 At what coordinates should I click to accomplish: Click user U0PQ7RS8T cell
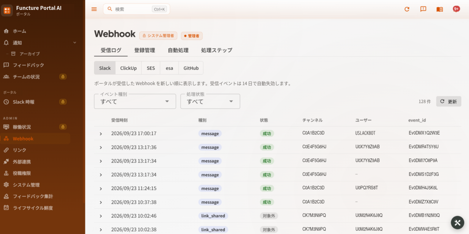tap(366, 188)
